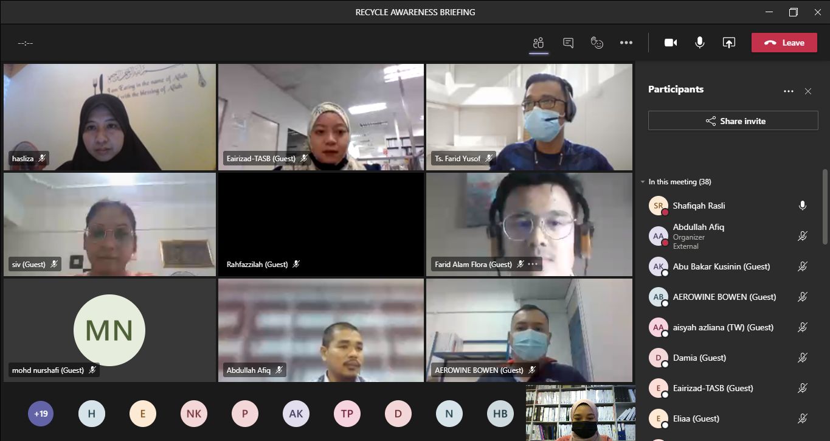Collapse the In this meeting (38) list
The height and width of the screenshot is (441, 830).
coord(643,182)
